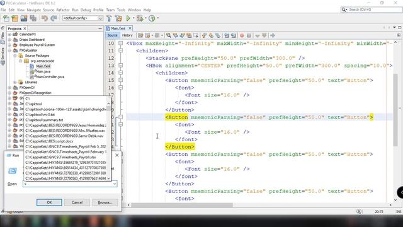Click the Open Project toolbar icon
Screen dimensions: 403x227
(24, 18)
